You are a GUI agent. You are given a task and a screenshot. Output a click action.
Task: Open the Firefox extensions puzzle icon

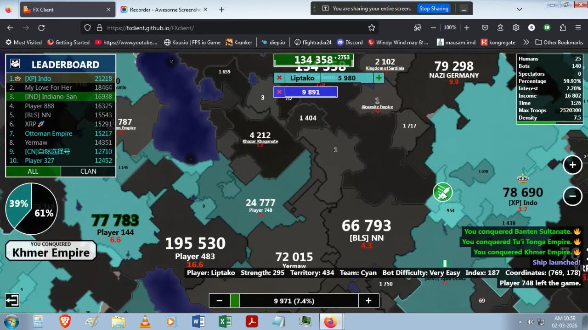[563, 28]
